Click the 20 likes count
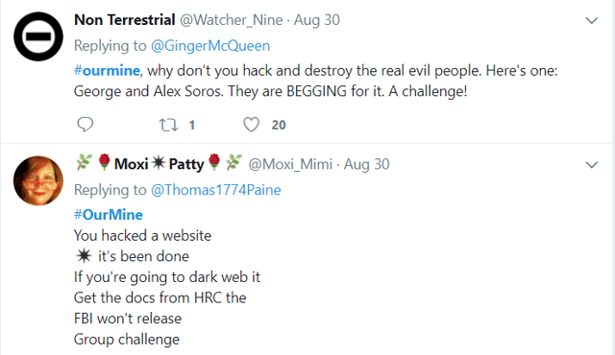 (279, 125)
